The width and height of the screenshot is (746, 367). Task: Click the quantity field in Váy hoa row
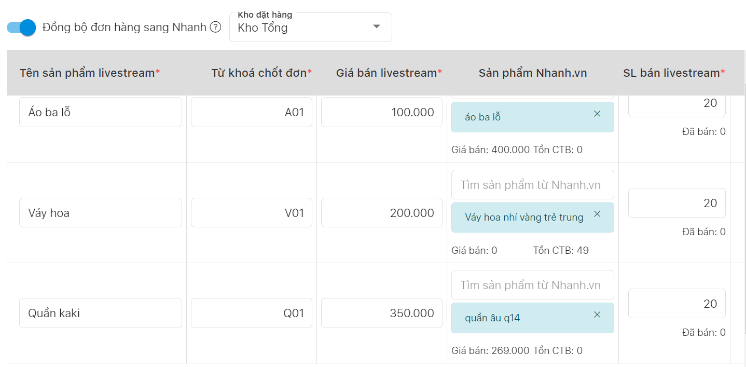point(676,203)
